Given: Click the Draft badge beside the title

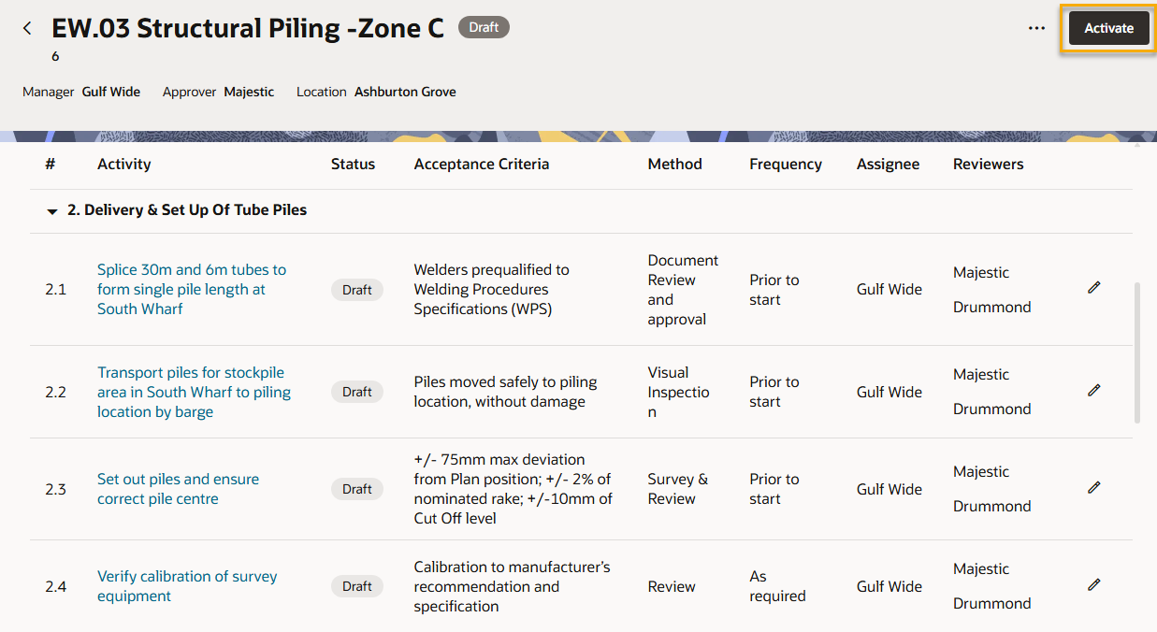Looking at the screenshot, I should coord(484,27).
